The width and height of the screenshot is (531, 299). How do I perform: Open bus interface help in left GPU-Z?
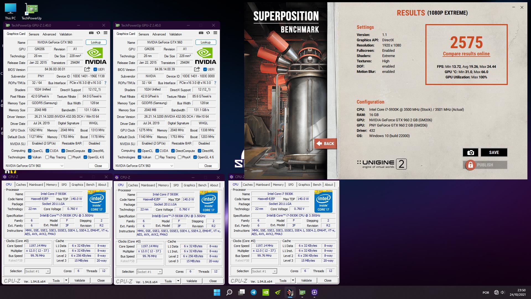[105, 83]
